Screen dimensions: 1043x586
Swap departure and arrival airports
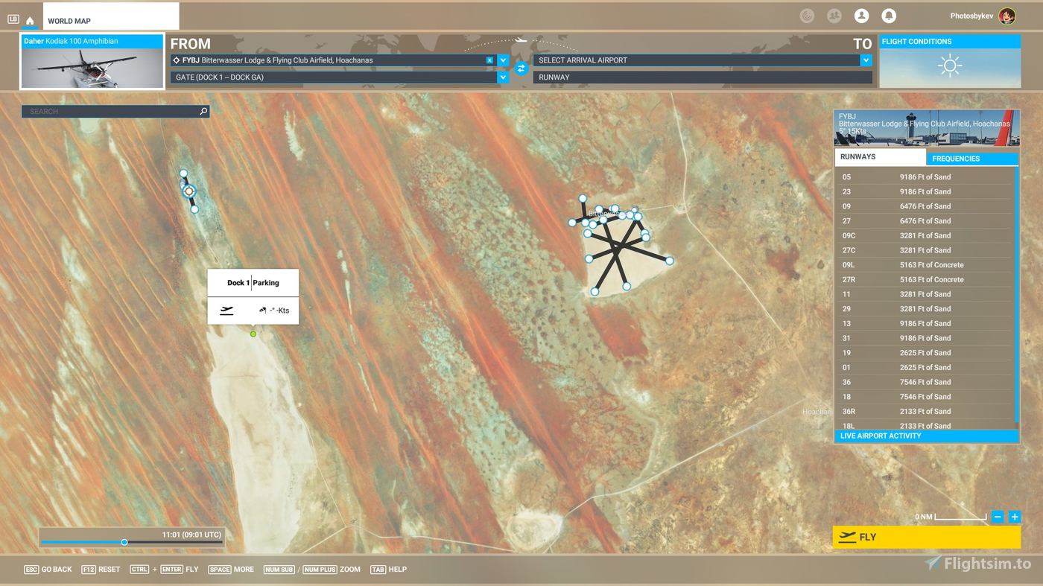pyautogui.click(x=521, y=69)
